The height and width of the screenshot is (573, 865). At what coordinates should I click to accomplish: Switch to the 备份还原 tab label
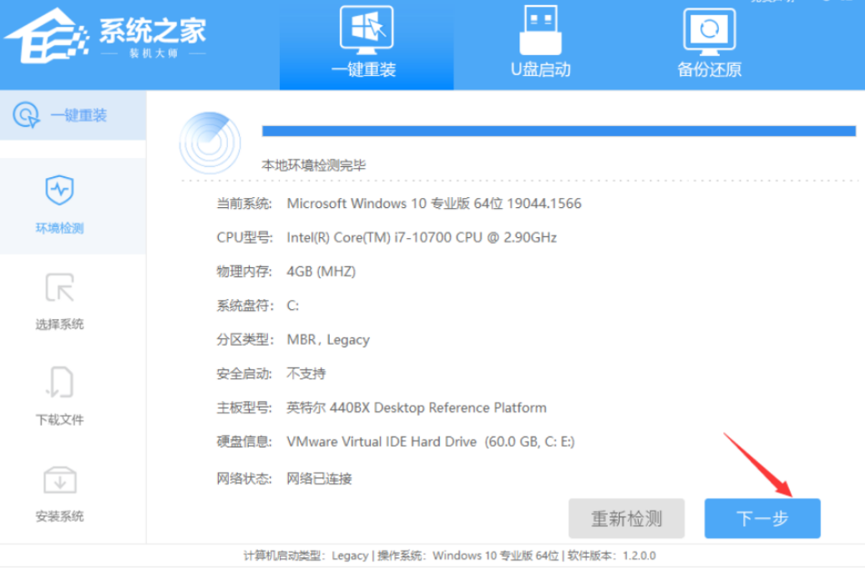709,69
